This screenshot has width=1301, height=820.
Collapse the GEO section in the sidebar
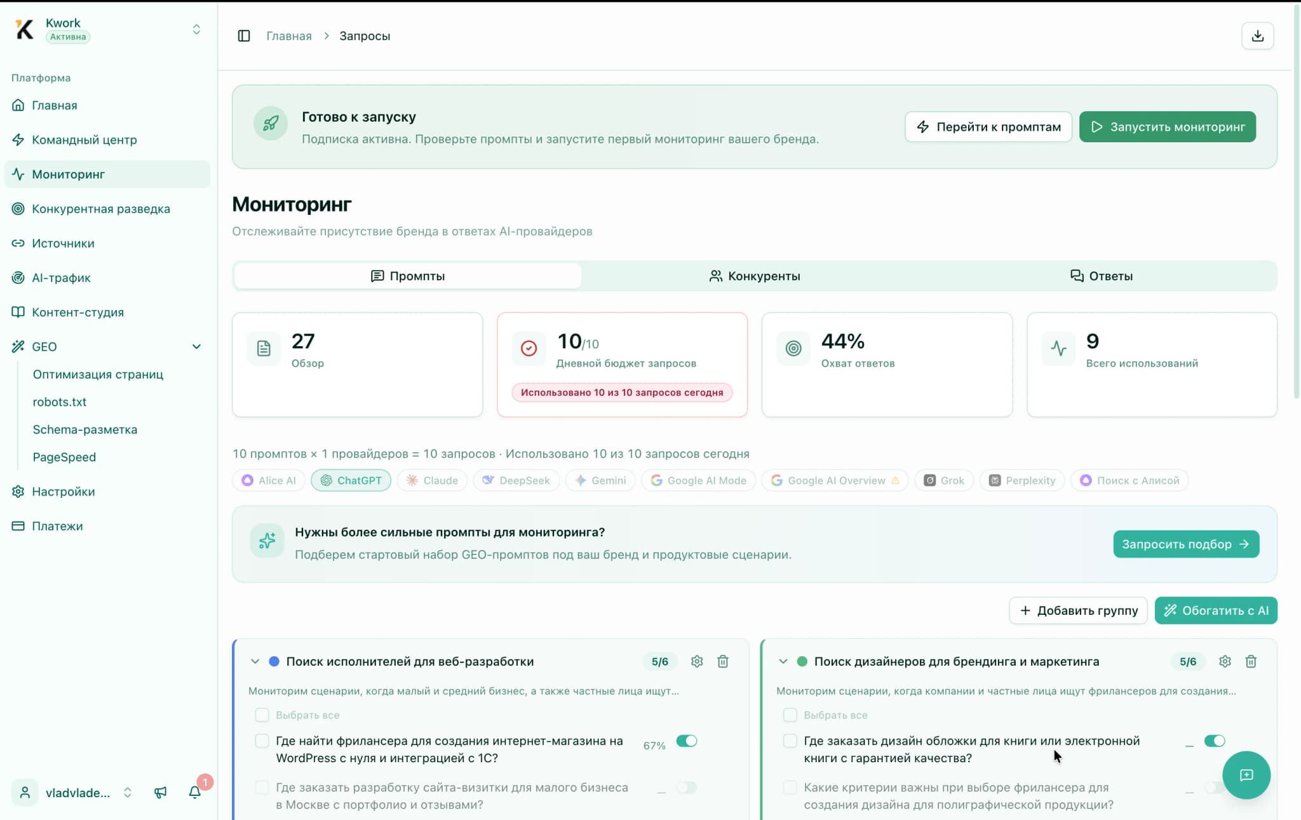197,347
